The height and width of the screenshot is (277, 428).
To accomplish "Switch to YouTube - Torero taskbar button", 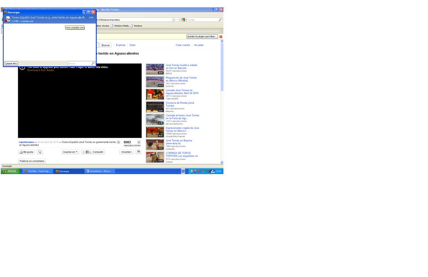I will pyautogui.click(x=38, y=171).
